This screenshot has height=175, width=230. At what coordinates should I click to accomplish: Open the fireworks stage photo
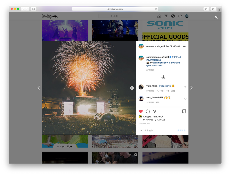[x=89, y=88]
